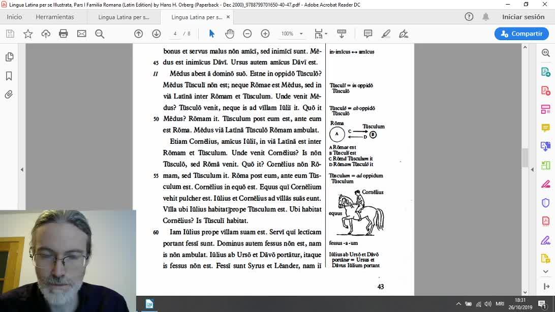The width and height of the screenshot is (555, 312).
Task: Click the expand tools pane arrow icon
Action: 546,286
